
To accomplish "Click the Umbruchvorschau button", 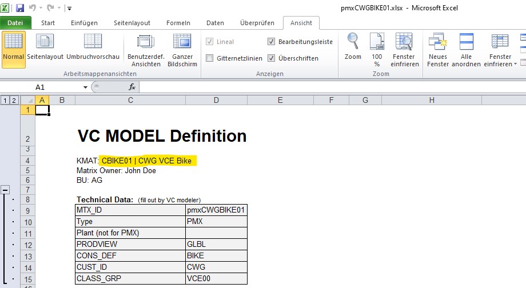I will point(93,49).
